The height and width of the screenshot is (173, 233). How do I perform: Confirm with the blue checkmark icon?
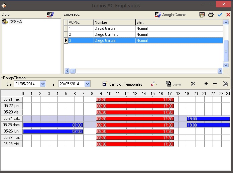click(220, 15)
